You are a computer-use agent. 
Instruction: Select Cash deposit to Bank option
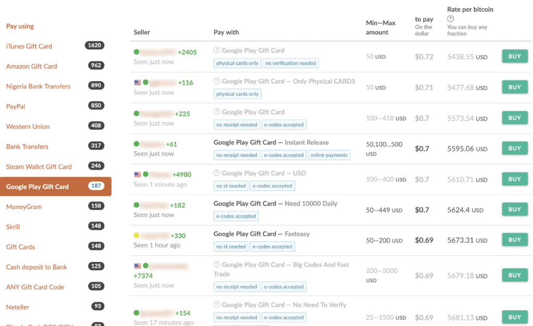(x=36, y=267)
